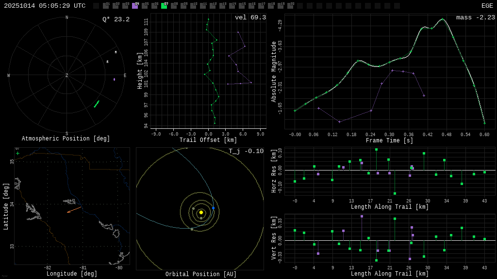Image resolution: width=497 pixels, height=279 pixels.
Task: Click the gray station 15 indicator box
Action: pos(242,6)
